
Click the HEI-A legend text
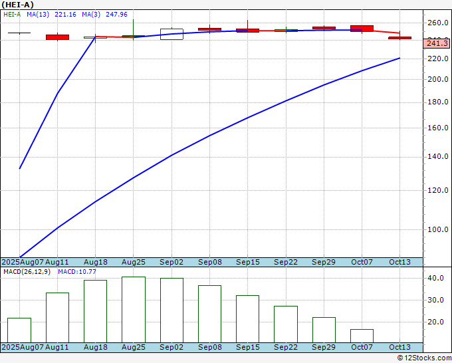[x=12, y=15]
